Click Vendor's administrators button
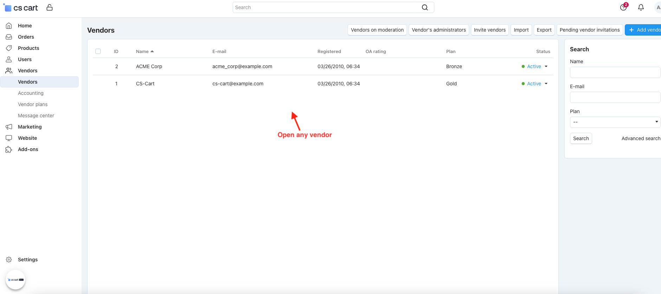 pyautogui.click(x=439, y=30)
